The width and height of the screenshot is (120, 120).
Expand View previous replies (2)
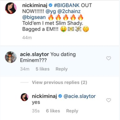tap(59, 82)
